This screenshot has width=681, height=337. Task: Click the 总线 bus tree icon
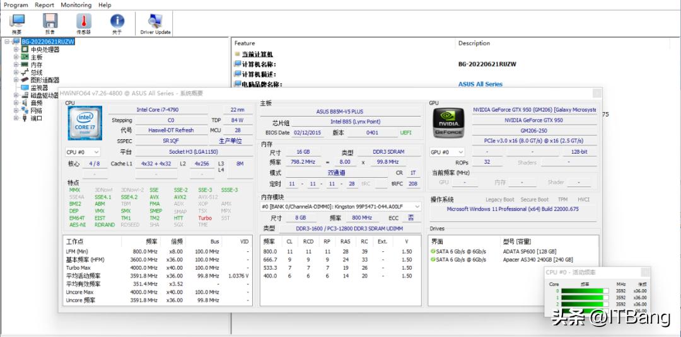point(25,72)
